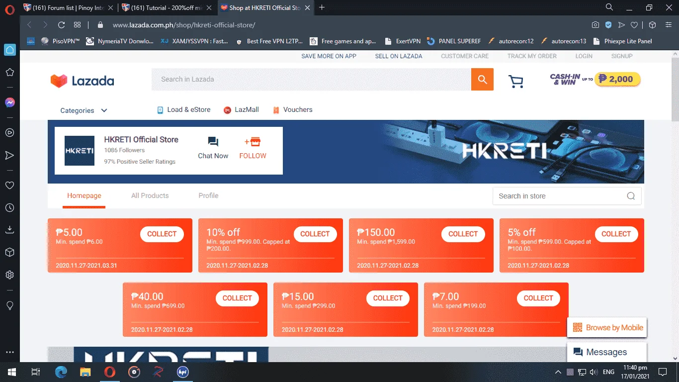Image resolution: width=679 pixels, height=382 pixels.
Task: Open the Load & eStore link
Action: [183, 110]
